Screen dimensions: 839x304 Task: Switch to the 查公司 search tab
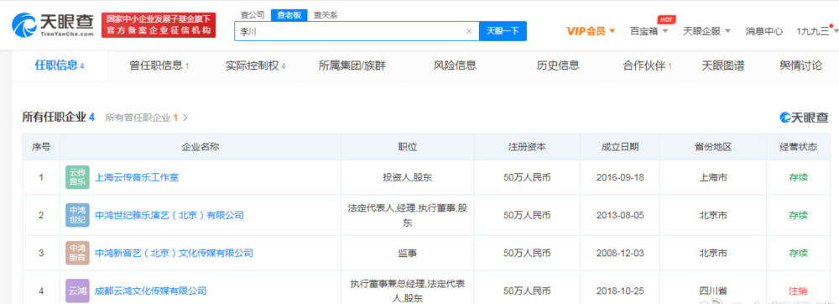(253, 15)
